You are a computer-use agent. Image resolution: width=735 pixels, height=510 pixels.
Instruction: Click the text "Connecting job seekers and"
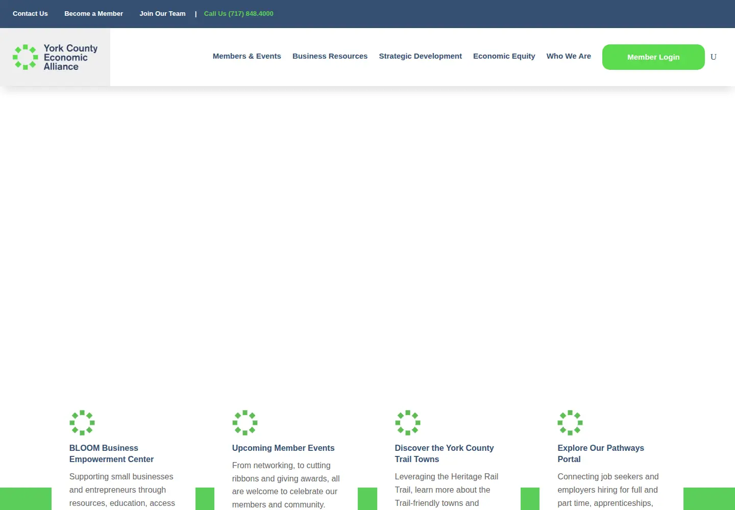click(x=608, y=476)
